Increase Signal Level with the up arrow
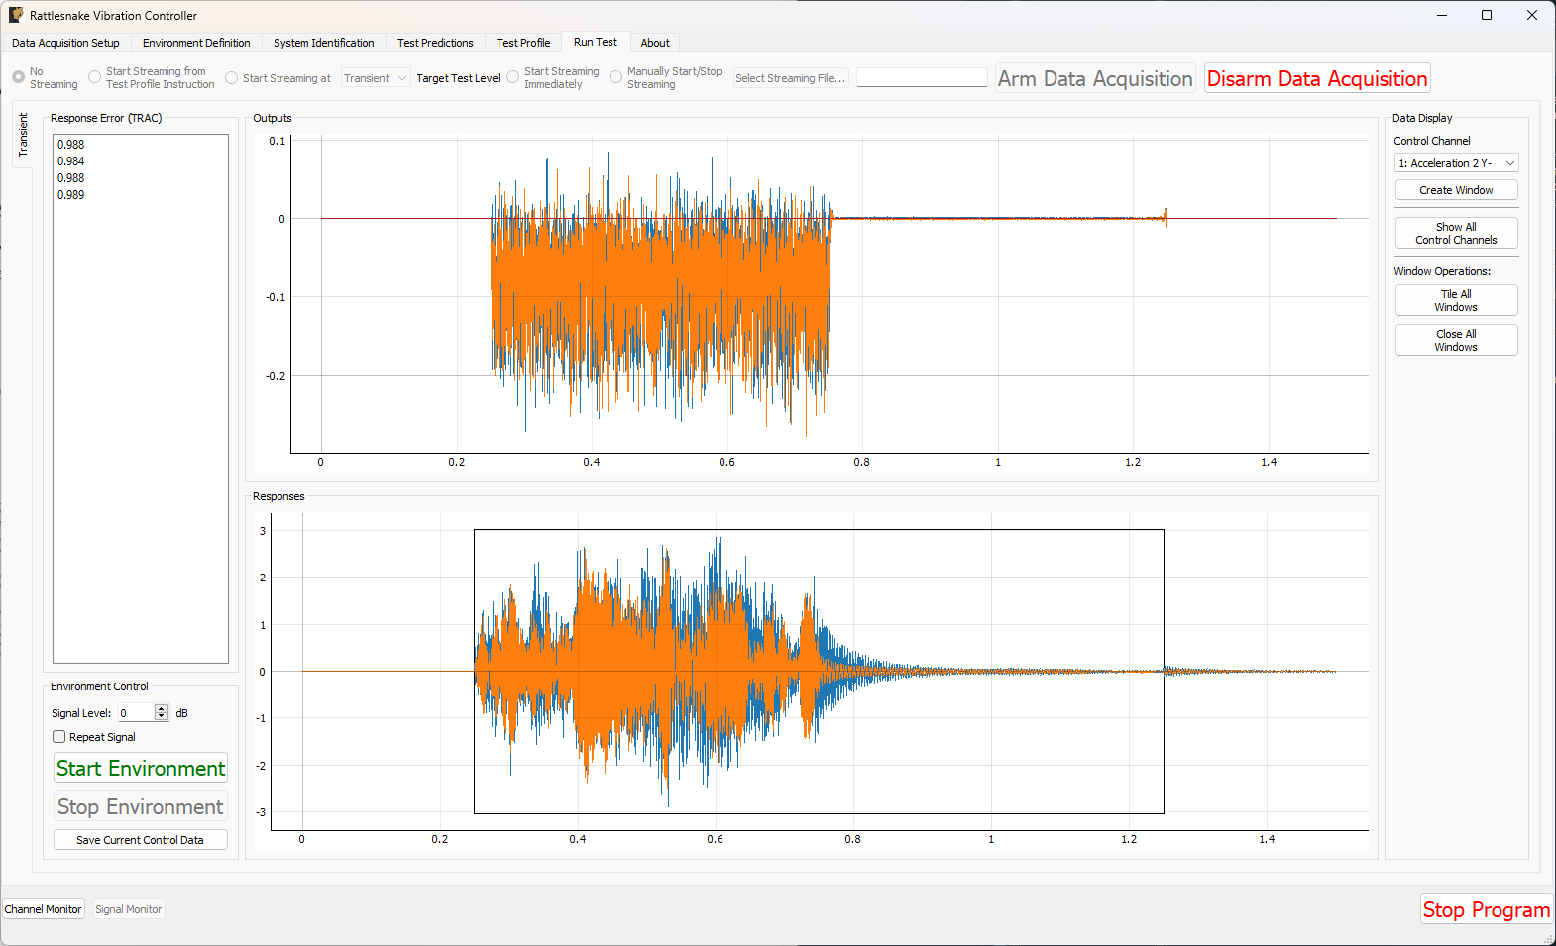This screenshot has width=1556, height=946. click(162, 709)
